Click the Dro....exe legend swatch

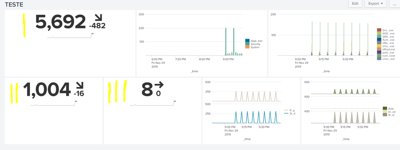(x=379, y=30)
